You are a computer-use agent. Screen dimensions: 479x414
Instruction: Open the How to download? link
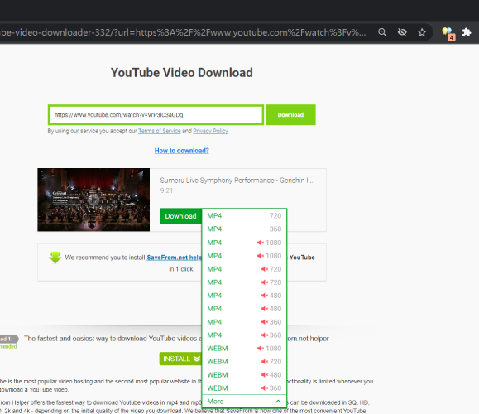[182, 151]
